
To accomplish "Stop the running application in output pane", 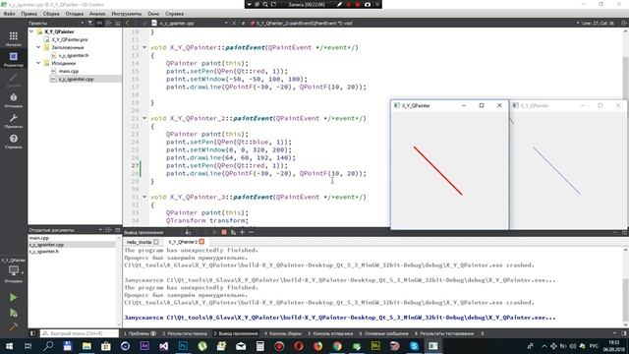I will click(224, 232).
